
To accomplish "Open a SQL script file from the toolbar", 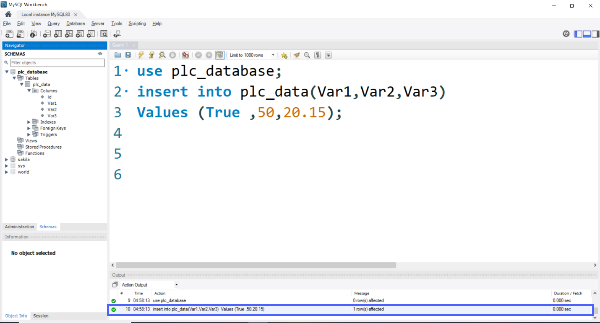I will [x=20, y=34].
